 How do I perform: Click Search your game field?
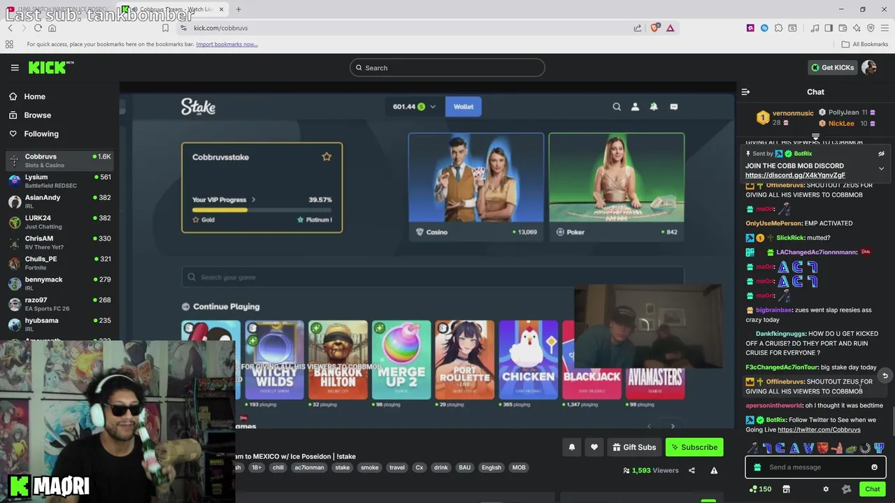tap(432, 277)
